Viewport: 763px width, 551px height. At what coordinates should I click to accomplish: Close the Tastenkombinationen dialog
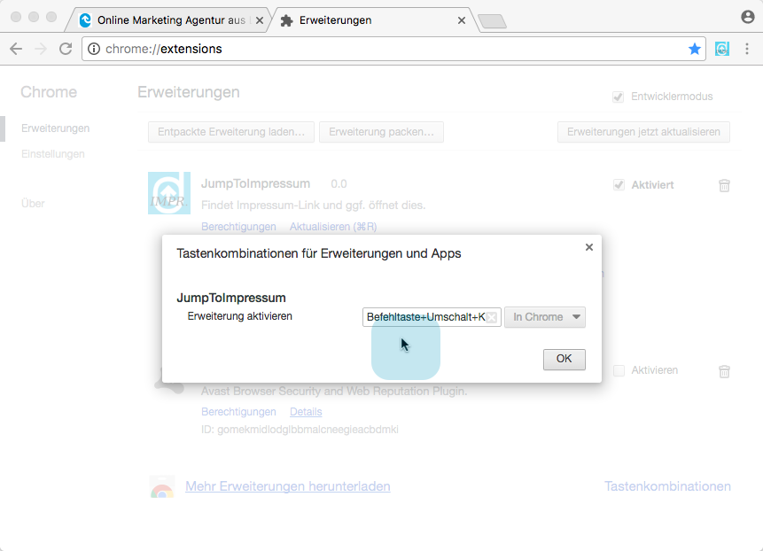pyautogui.click(x=588, y=247)
